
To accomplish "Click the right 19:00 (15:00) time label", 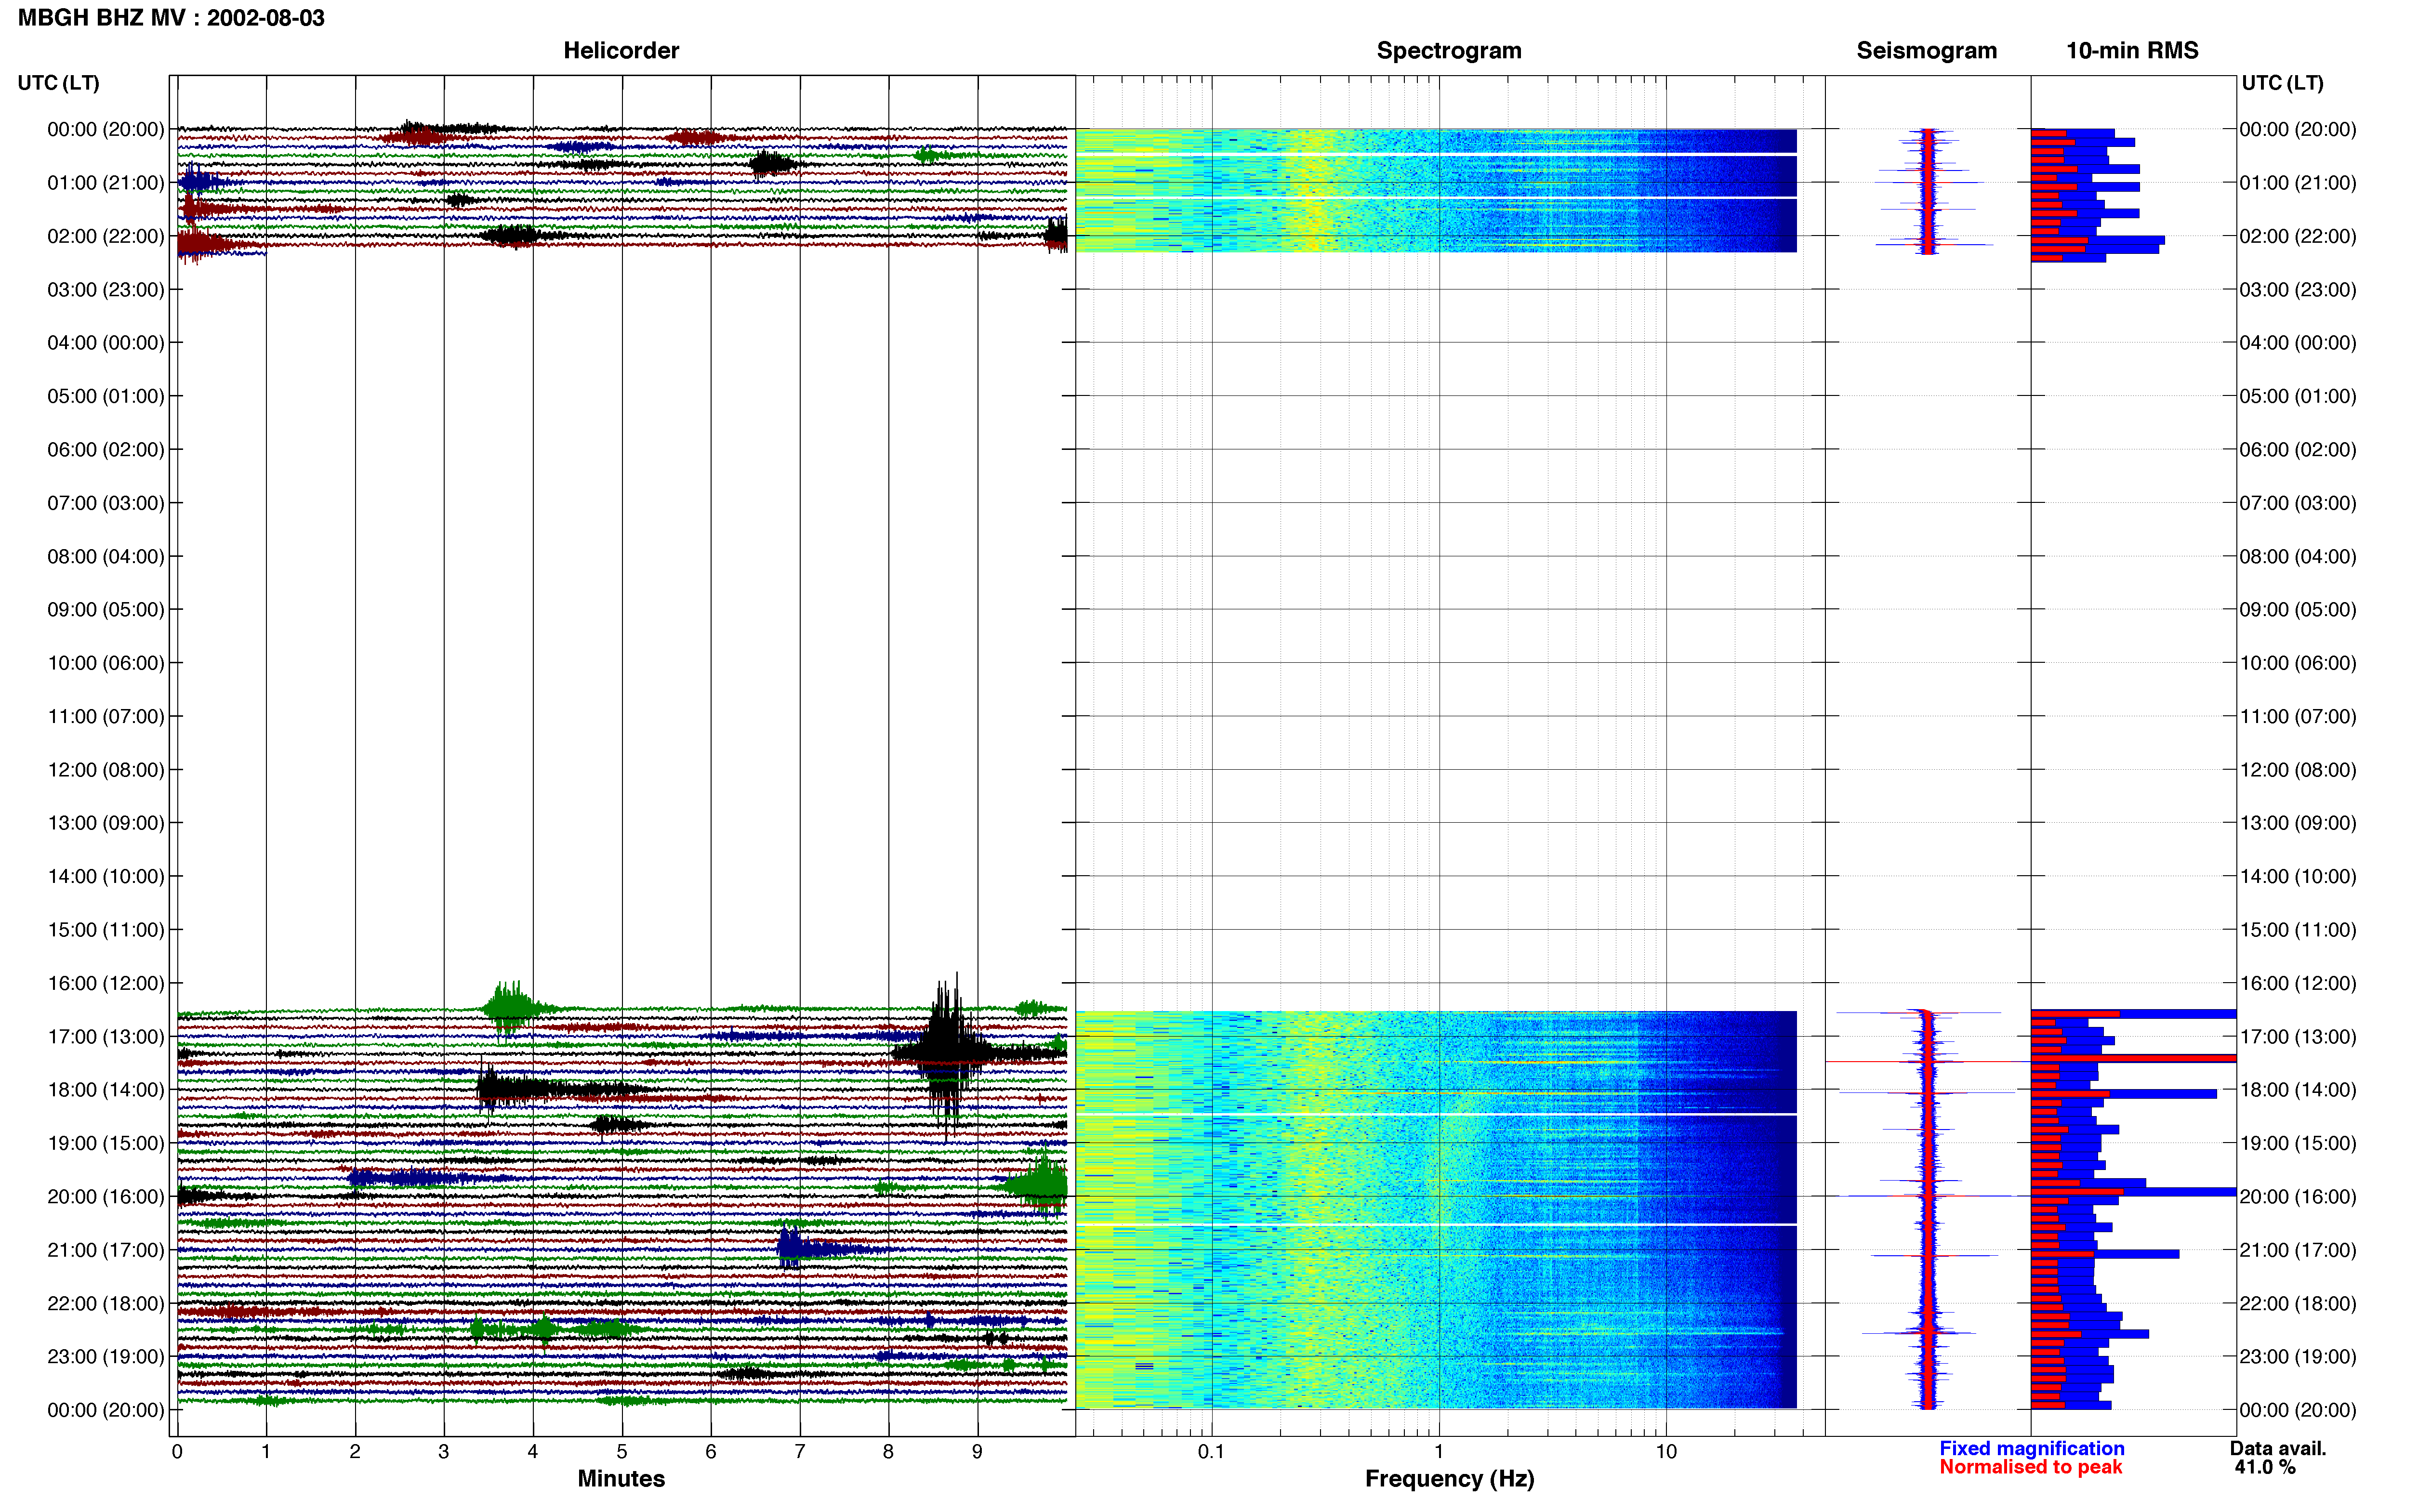I will 2298,1143.
